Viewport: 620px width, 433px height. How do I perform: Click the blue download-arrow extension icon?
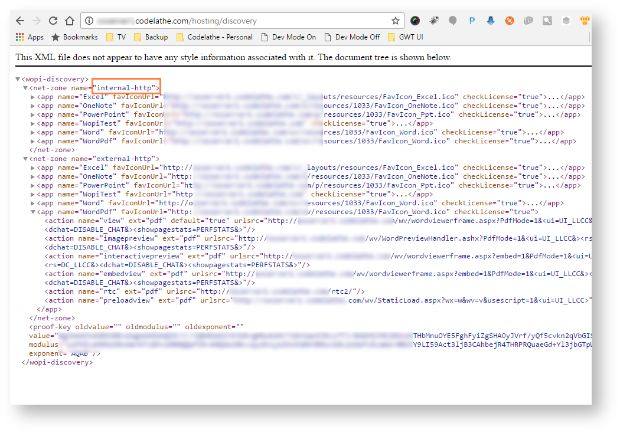tap(491, 21)
